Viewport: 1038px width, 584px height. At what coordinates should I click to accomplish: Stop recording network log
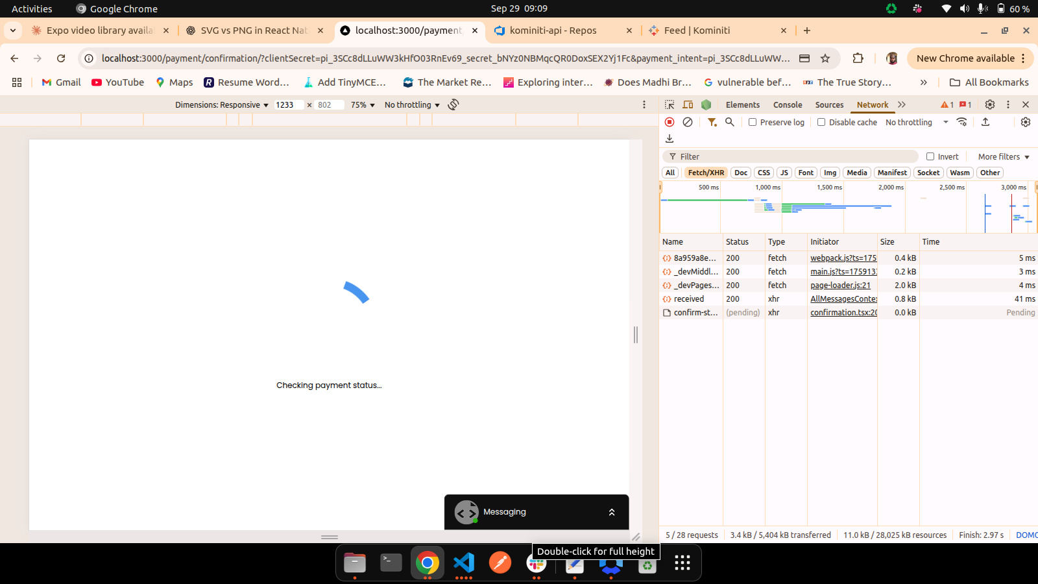[670, 122]
